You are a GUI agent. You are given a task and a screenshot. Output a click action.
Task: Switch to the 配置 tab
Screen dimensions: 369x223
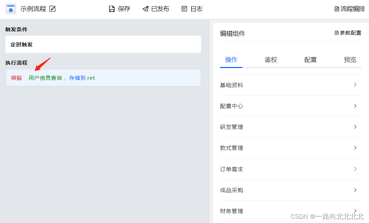[x=310, y=60]
